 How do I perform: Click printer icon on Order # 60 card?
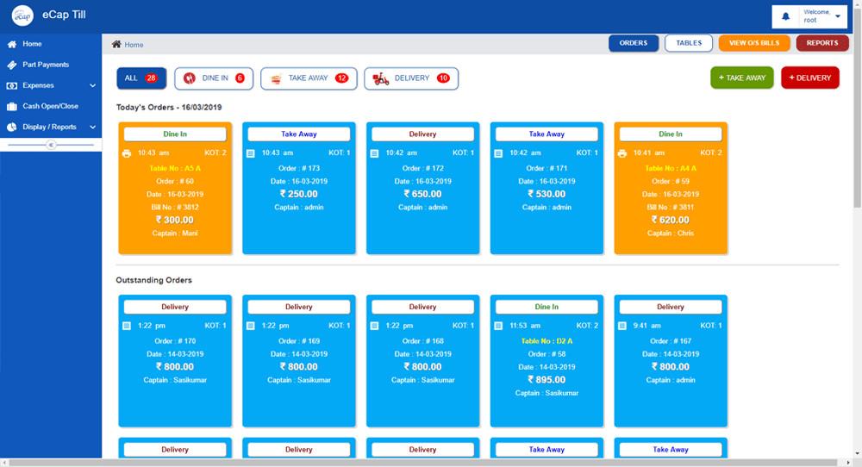pos(127,153)
